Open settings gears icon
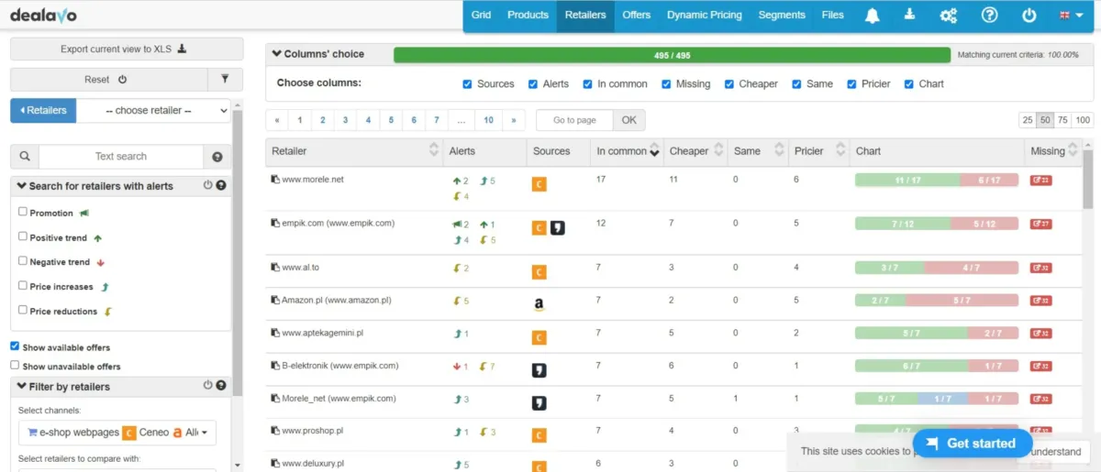This screenshot has height=472, width=1101. pyautogui.click(x=949, y=16)
